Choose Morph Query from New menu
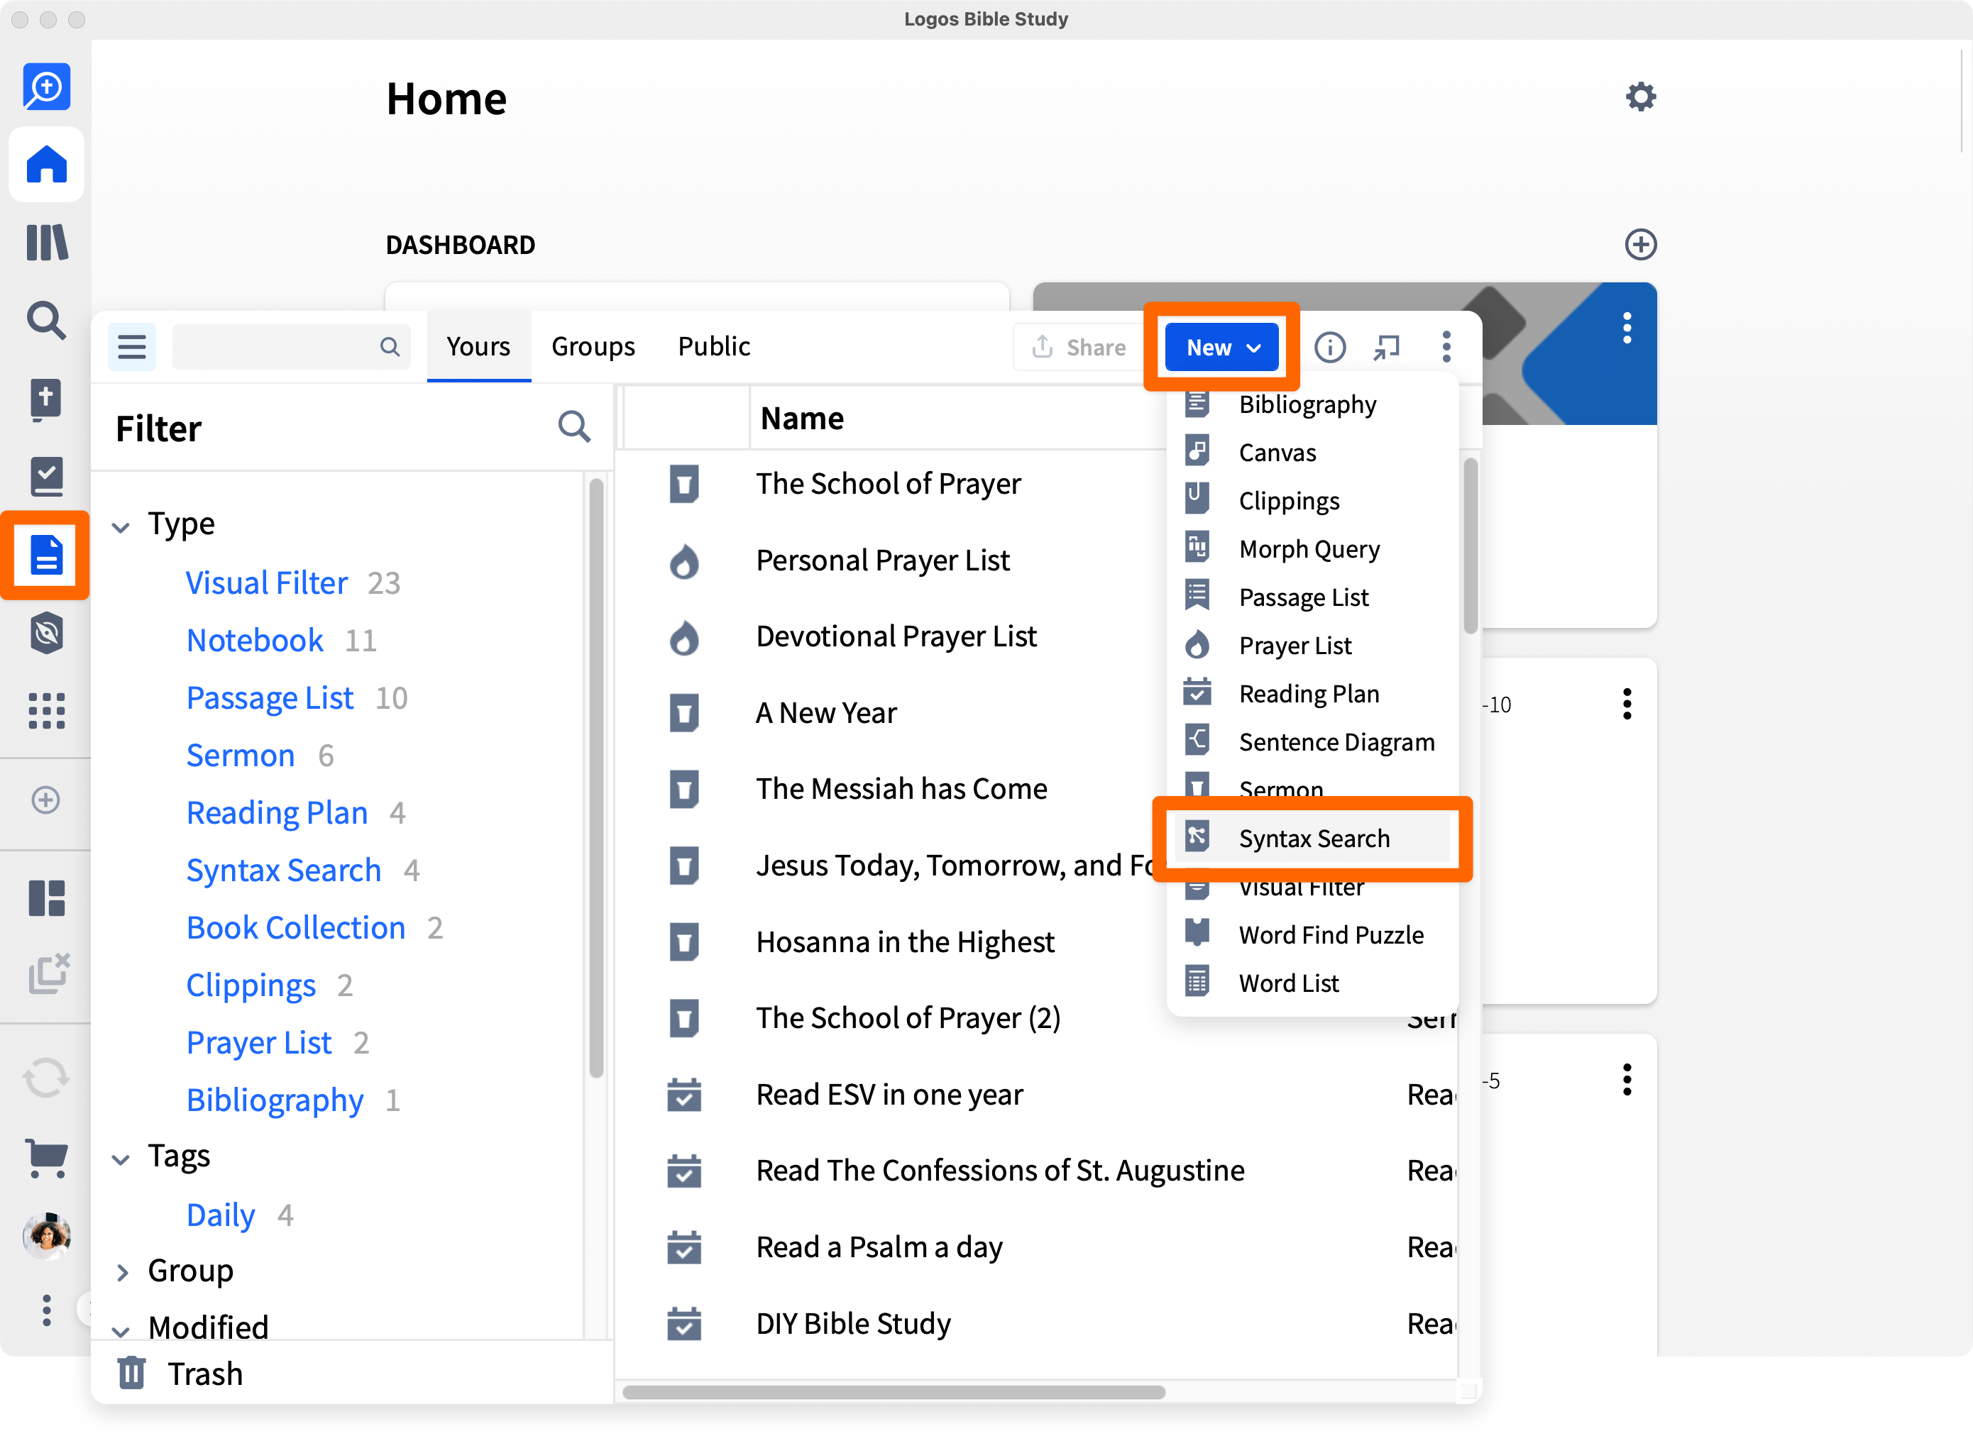The height and width of the screenshot is (1436, 1973). [x=1313, y=549]
